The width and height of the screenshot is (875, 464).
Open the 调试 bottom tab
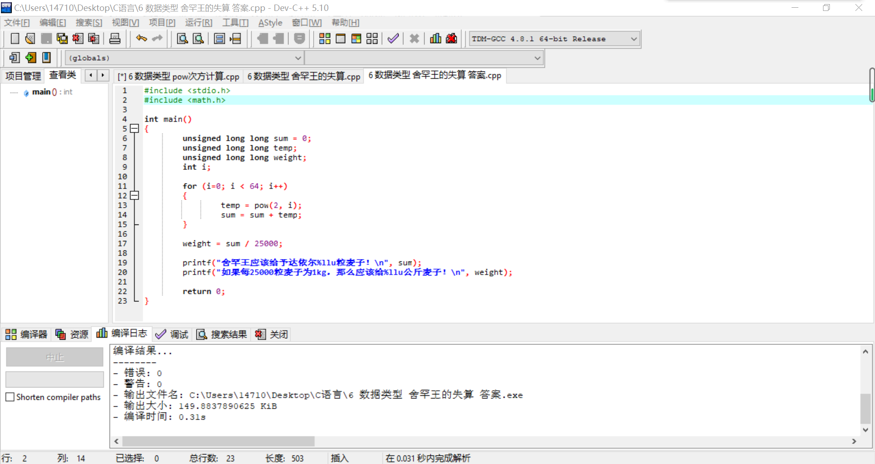(x=172, y=335)
